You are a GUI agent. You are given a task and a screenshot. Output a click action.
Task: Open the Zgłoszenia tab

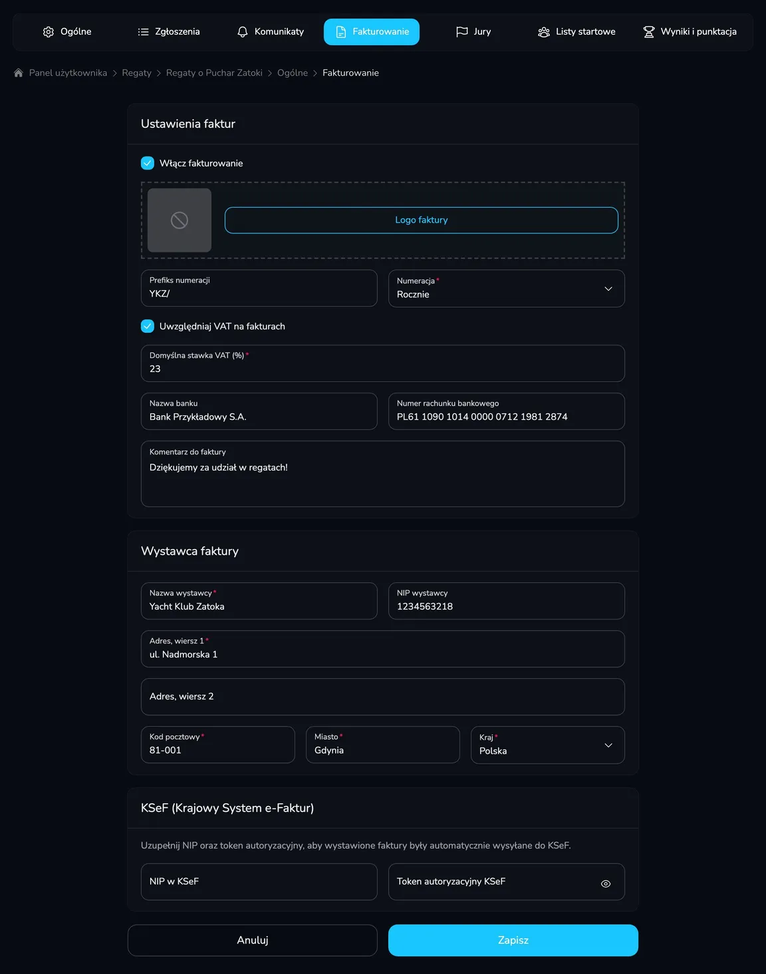pos(169,32)
